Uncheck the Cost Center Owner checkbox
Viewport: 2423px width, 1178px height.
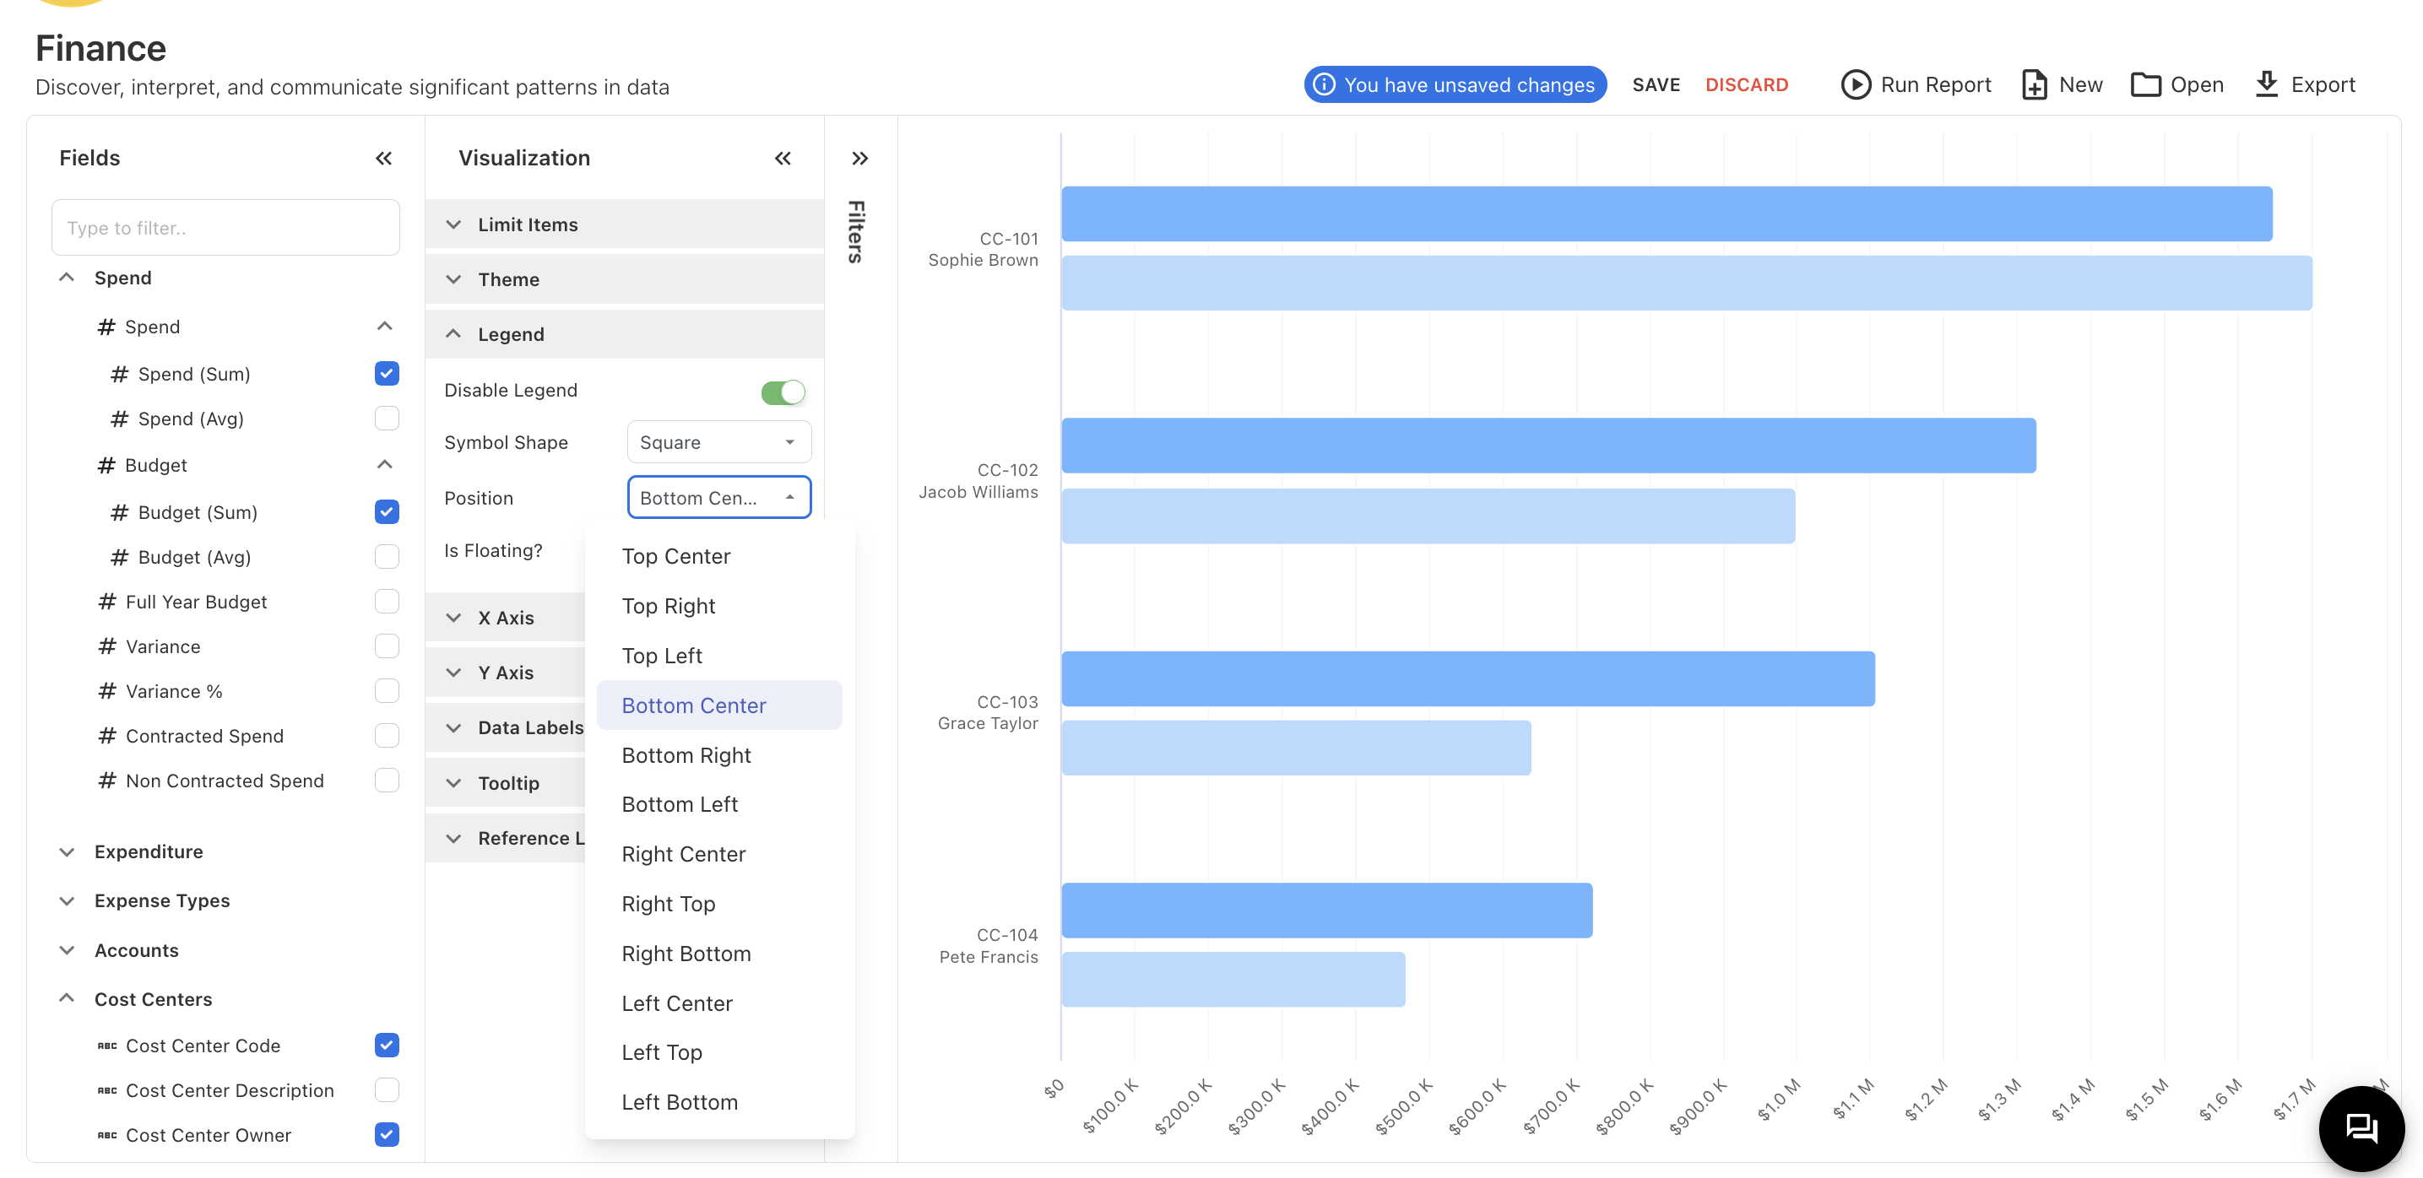point(387,1135)
